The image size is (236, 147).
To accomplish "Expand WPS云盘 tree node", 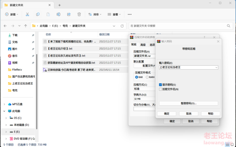I will click(4, 104).
